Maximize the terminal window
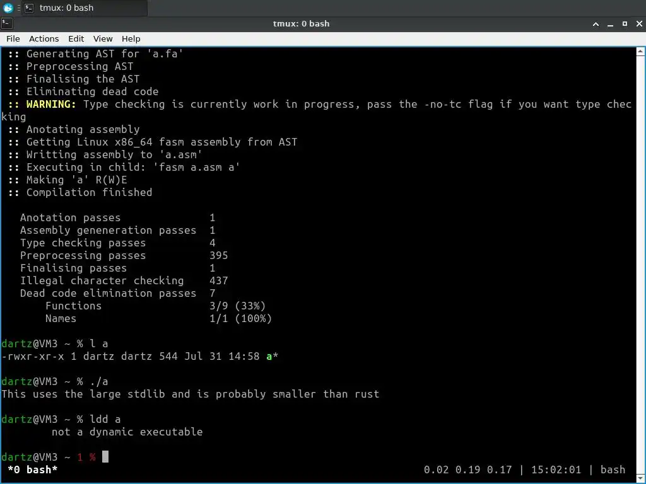 coord(625,24)
